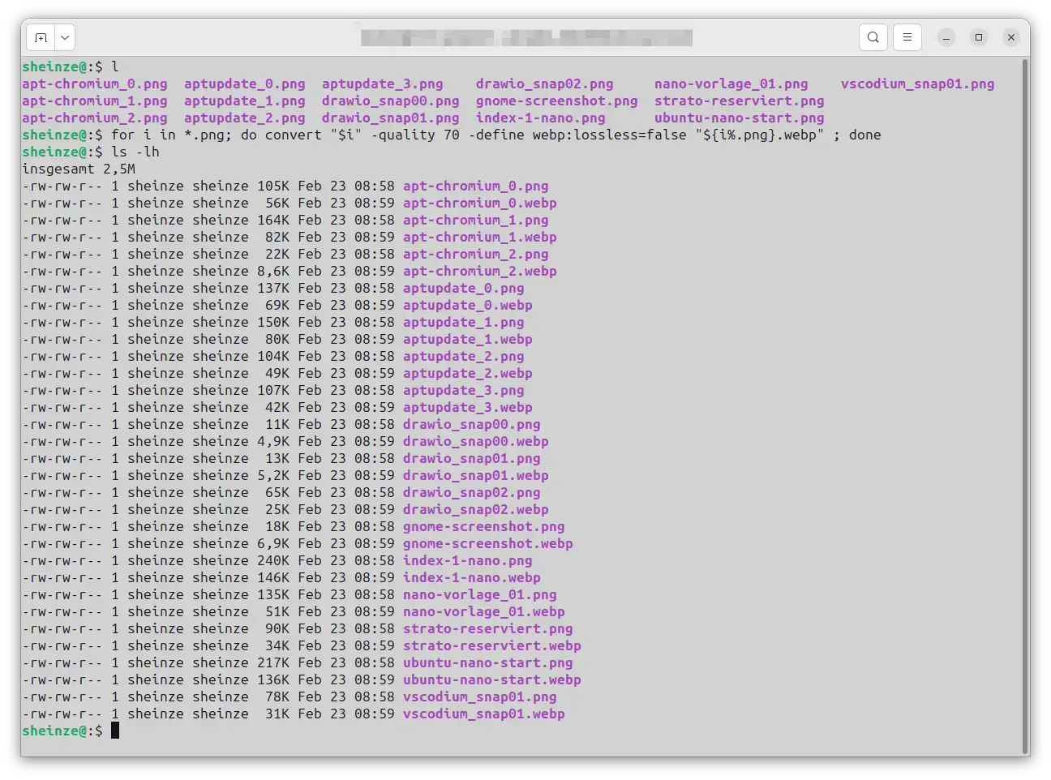The height and width of the screenshot is (780, 1051).
Task: Click the apt-chromium_0.webp filename in the listing
Action: tap(479, 203)
